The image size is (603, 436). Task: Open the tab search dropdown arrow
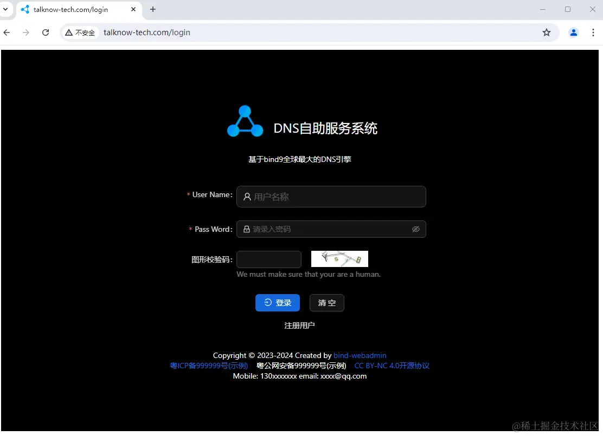[x=5, y=9]
